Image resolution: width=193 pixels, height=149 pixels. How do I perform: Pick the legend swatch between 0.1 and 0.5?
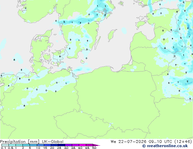point(5,145)
